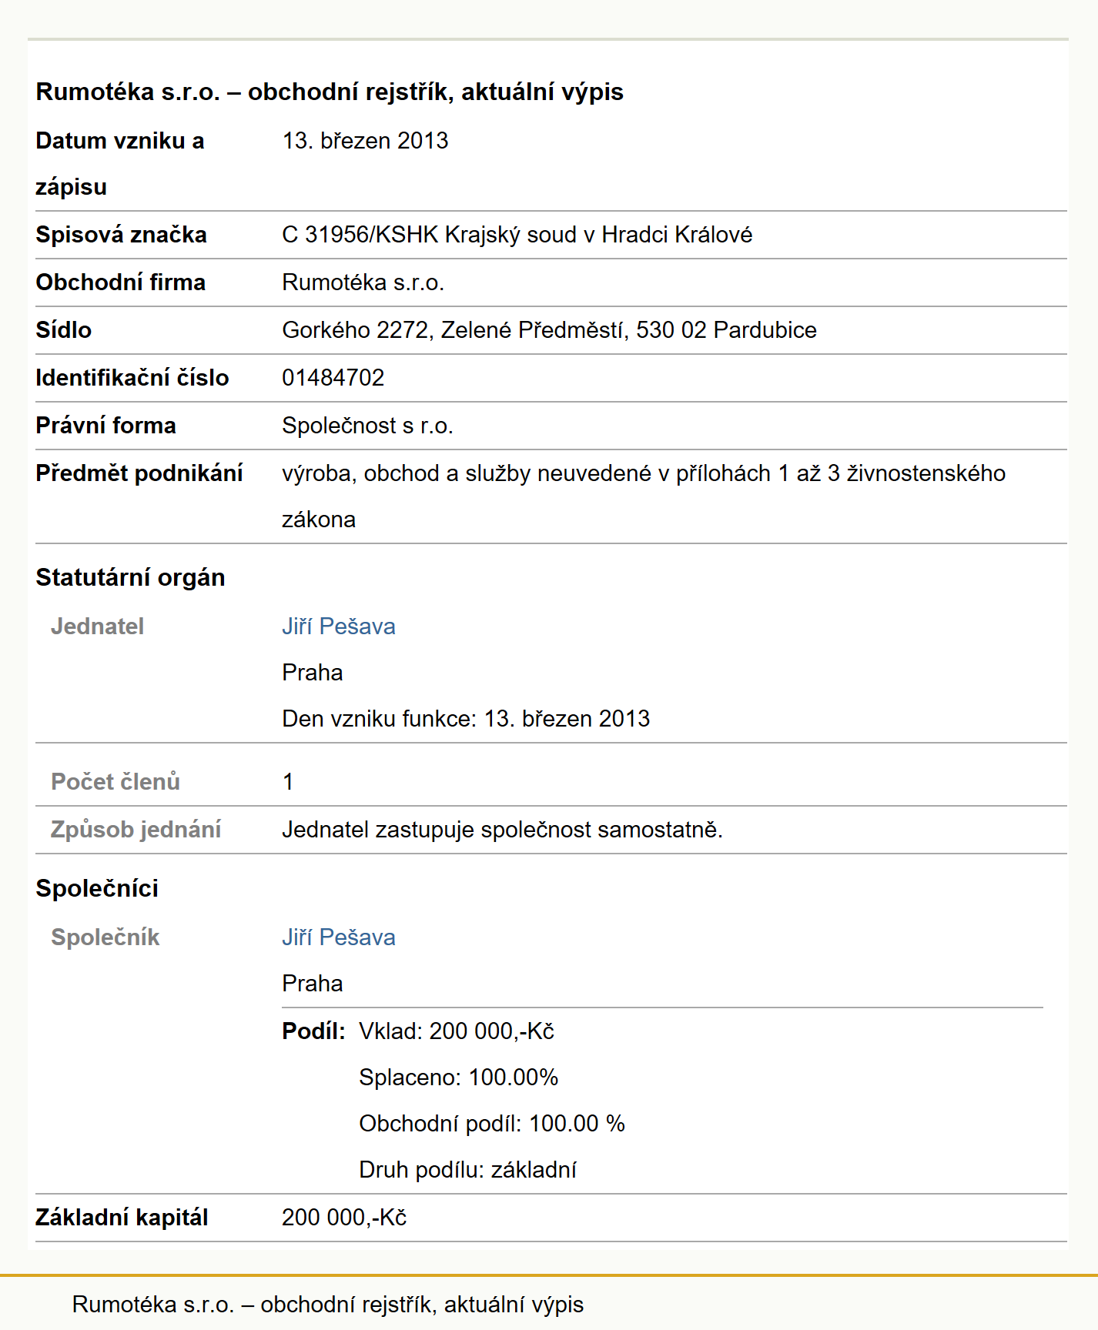The width and height of the screenshot is (1098, 1330).
Task: Click the footer caption Rumotéka s.r.o. aktuální výpis
Action: click(328, 1304)
